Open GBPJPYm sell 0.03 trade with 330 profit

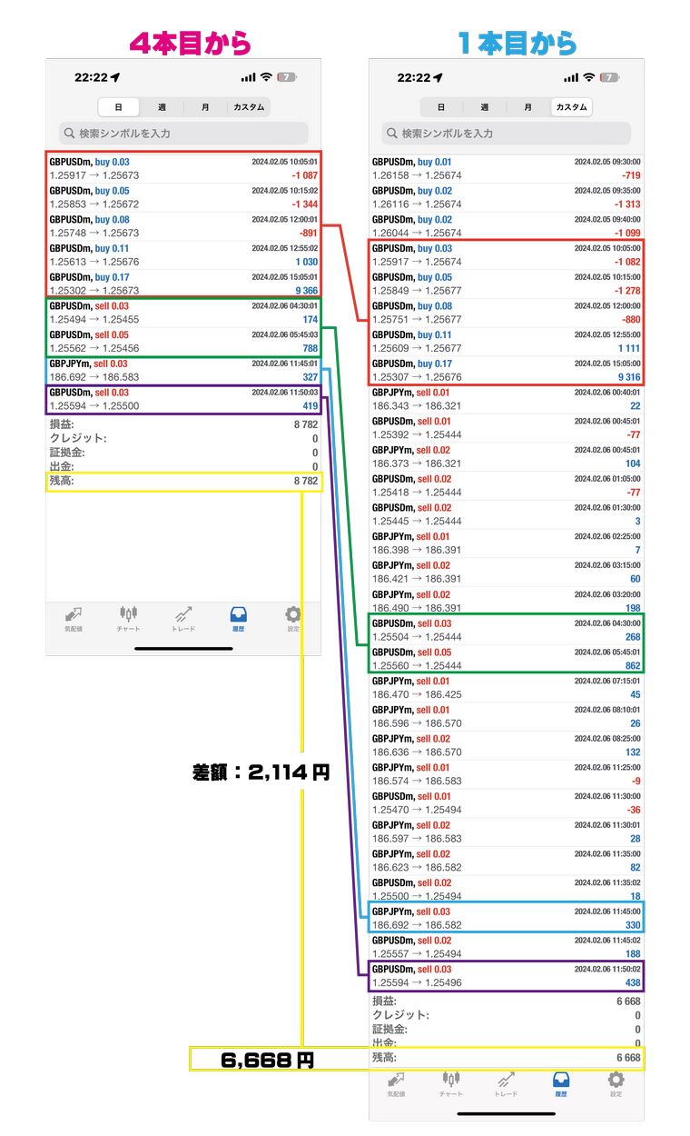(506, 918)
